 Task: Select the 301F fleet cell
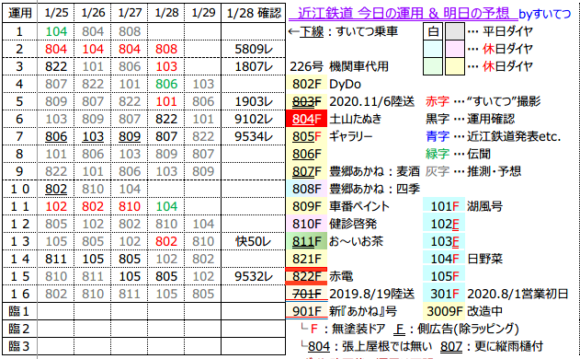coord(444,294)
